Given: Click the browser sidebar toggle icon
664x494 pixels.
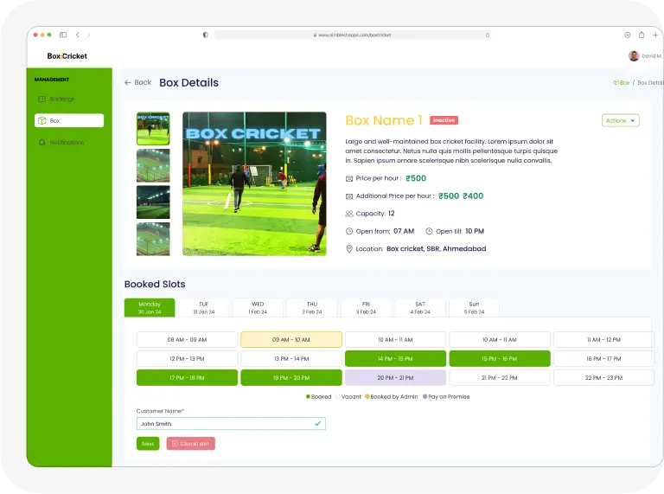Looking at the screenshot, I should [62, 35].
